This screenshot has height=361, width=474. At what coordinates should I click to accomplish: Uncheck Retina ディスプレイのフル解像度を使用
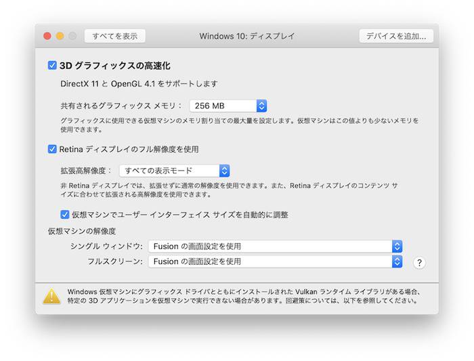tap(52, 149)
